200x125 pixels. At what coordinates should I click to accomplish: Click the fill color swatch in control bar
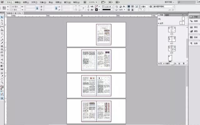[97, 7]
